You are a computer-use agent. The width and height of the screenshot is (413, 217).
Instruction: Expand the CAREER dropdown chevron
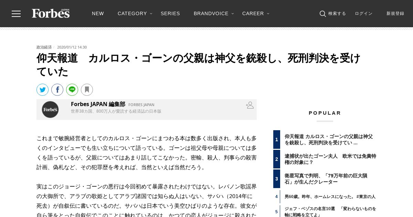268,14
